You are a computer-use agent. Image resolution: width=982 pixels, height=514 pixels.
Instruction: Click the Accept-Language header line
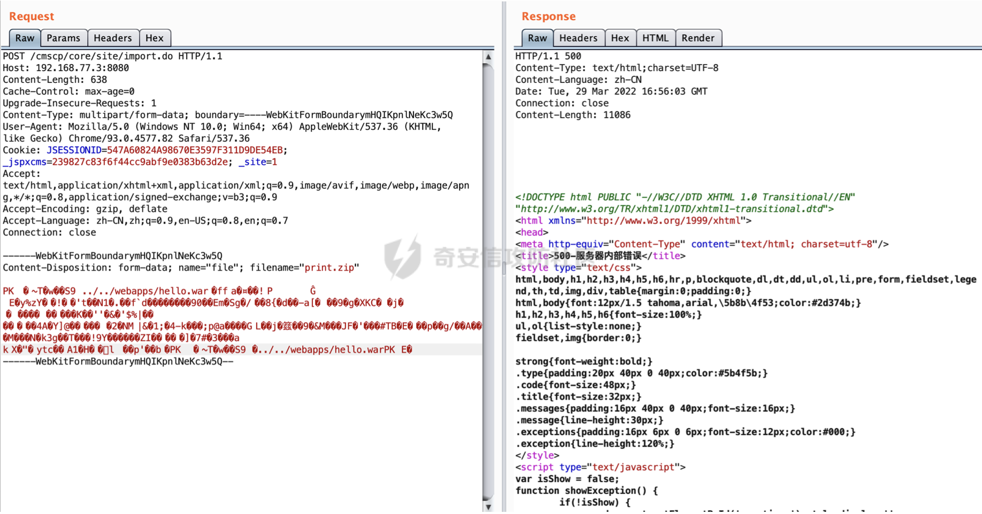145,221
